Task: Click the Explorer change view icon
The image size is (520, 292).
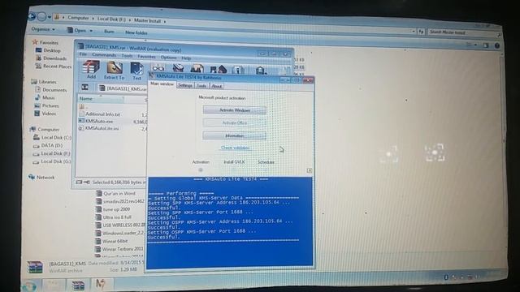Action: pyautogui.click(x=470, y=45)
